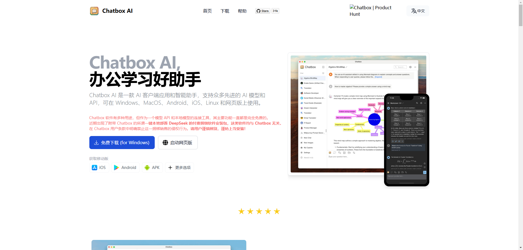Select the Android Google Play button

125,168
